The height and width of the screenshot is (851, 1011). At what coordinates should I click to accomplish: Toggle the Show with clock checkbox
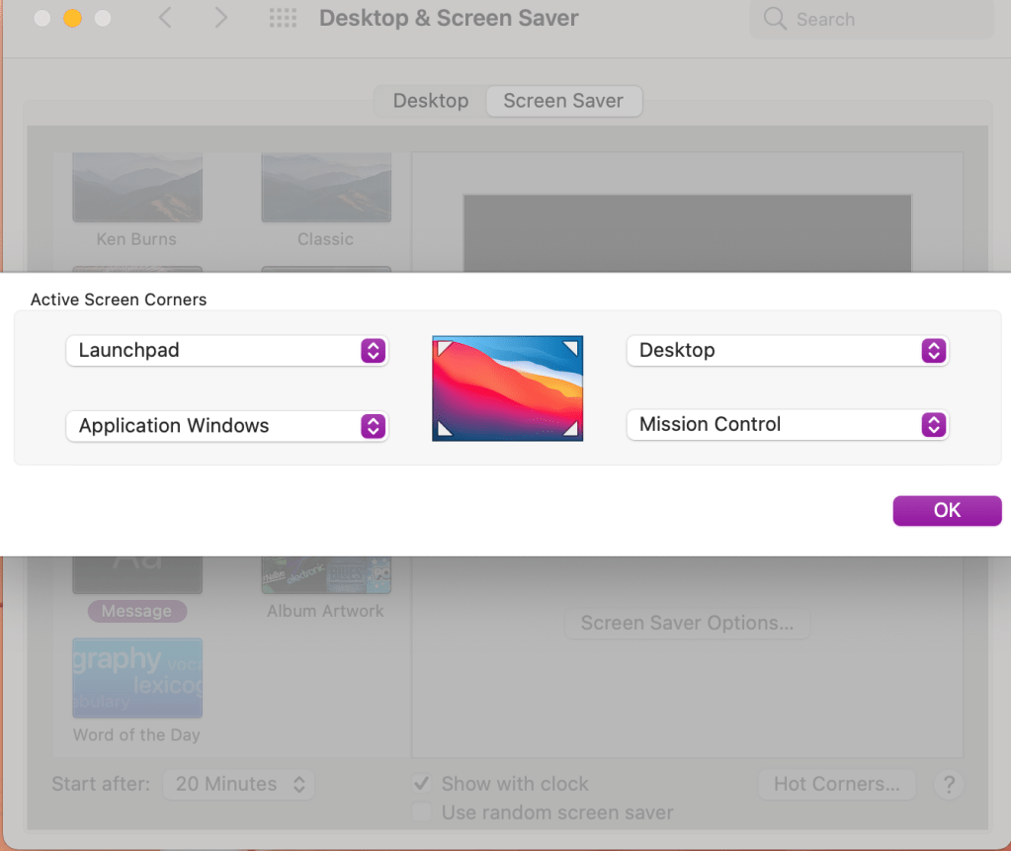pos(422,784)
